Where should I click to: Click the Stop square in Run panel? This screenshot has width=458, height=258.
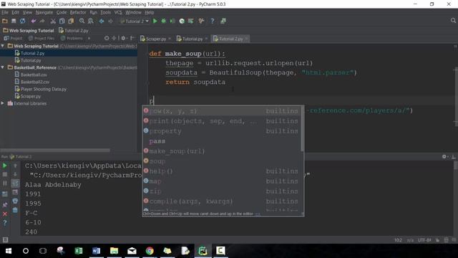pyautogui.click(x=5, y=174)
